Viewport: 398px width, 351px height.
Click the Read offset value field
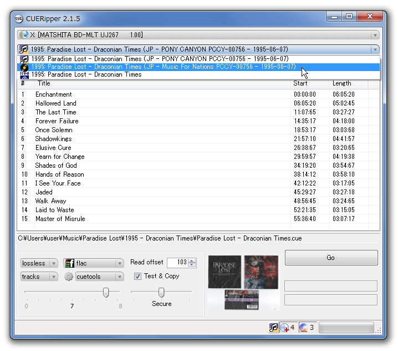click(x=178, y=262)
